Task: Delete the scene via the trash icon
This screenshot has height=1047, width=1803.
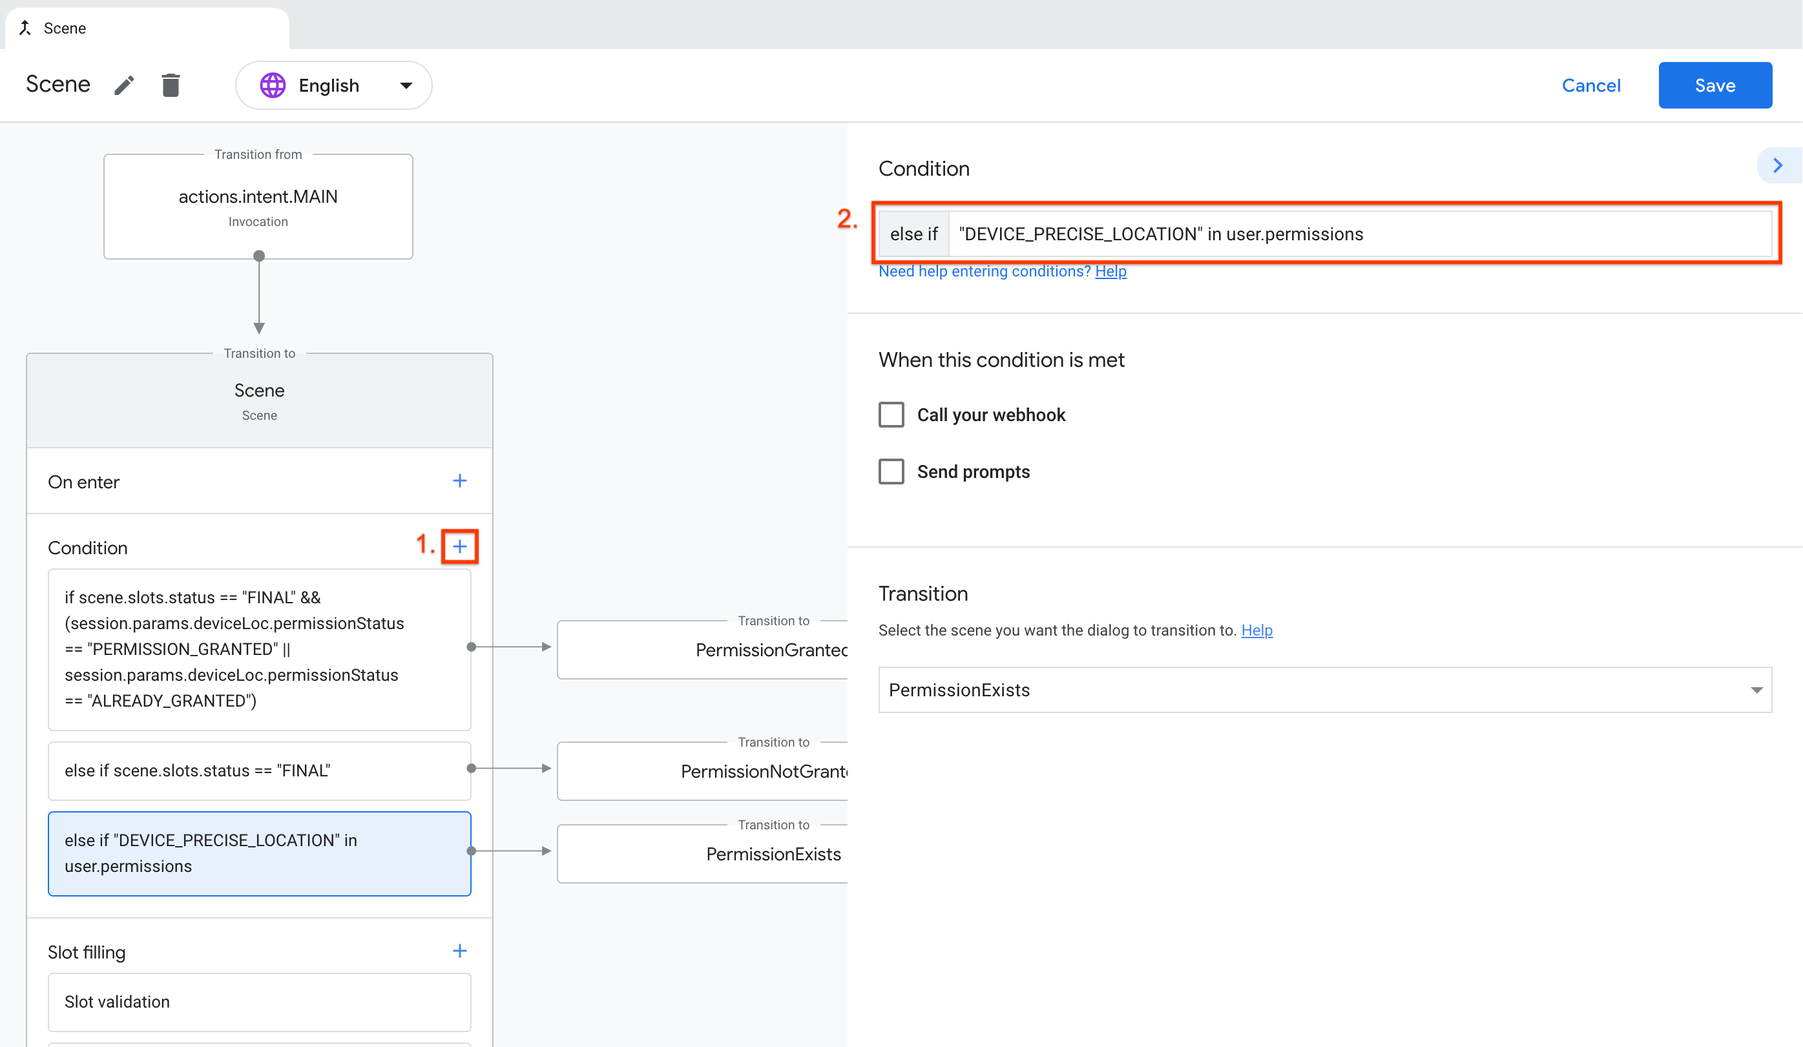Action: (171, 85)
